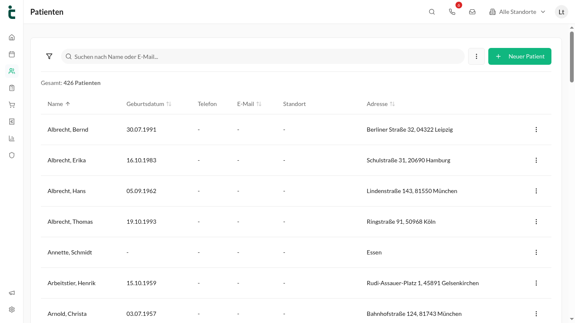Viewport: 575px width, 323px height.
Task: Open phone calls icon with badge
Action: 452,12
